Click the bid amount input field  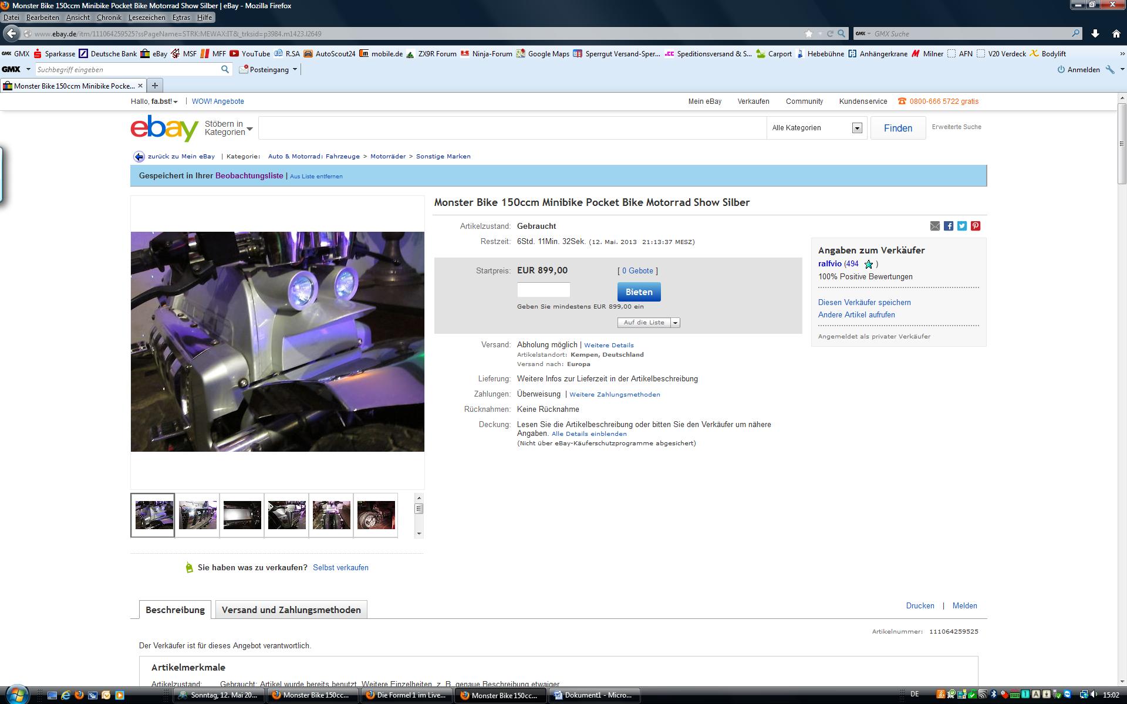[543, 290]
